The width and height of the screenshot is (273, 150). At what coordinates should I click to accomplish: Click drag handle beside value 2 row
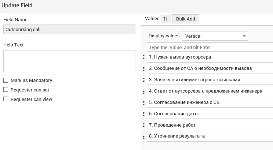point(144,68)
